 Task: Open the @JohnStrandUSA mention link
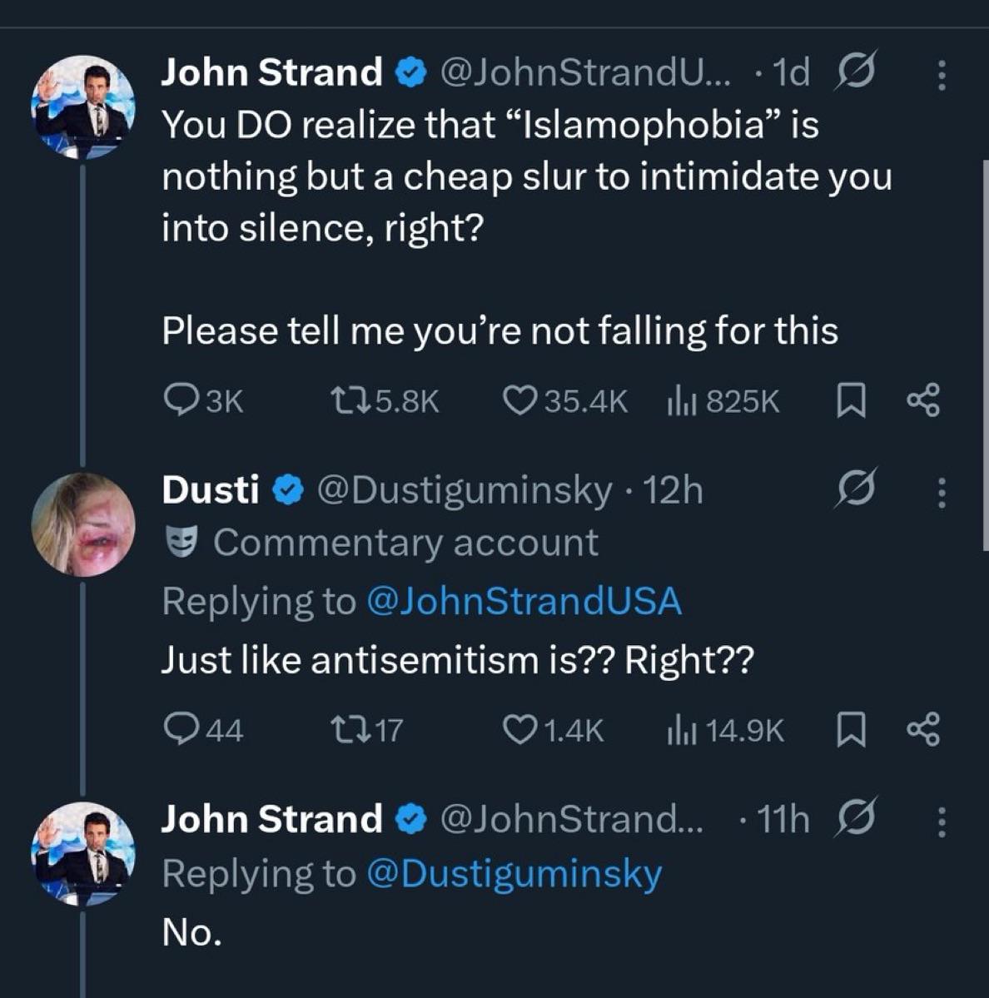click(524, 601)
